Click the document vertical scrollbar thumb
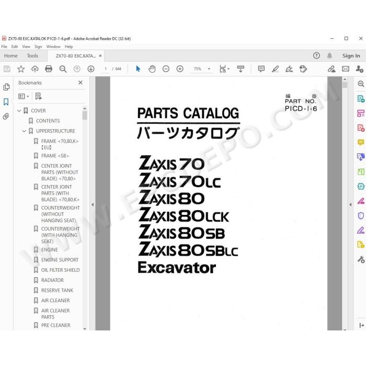This screenshot has width=366, height=366. 345,85
